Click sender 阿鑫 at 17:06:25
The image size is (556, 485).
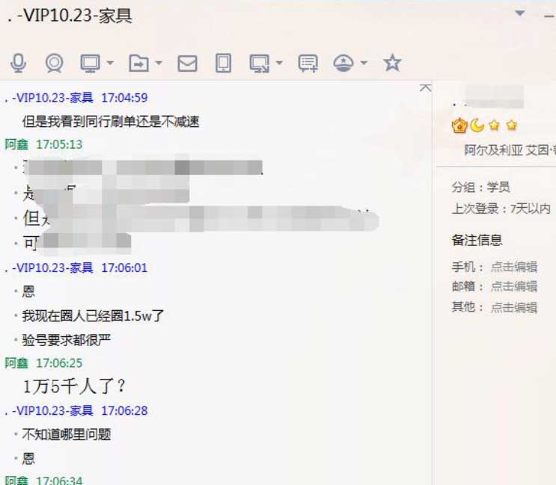16,363
